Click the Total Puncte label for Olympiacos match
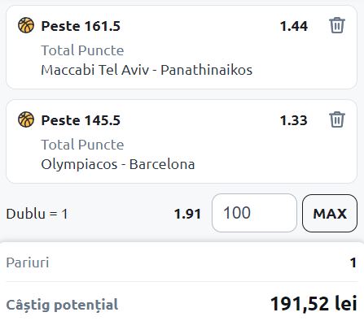Image resolution: width=364 pixels, height=321 pixels. [82, 145]
